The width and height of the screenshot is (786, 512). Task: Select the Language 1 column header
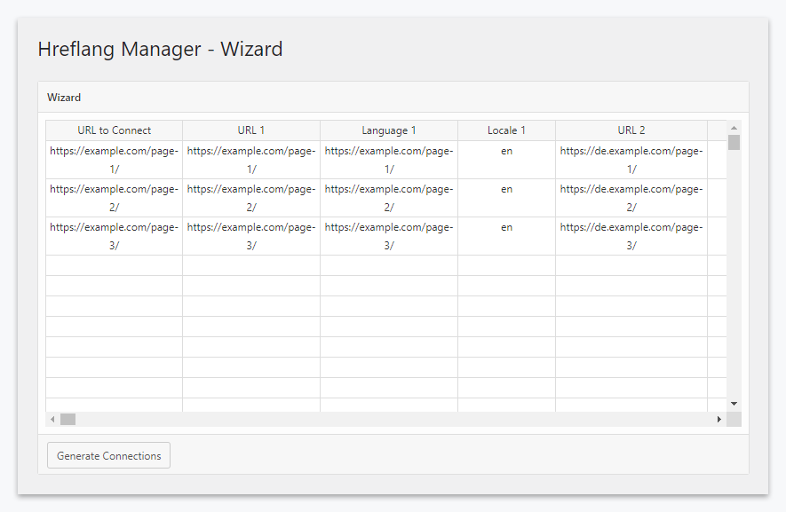pyautogui.click(x=389, y=130)
